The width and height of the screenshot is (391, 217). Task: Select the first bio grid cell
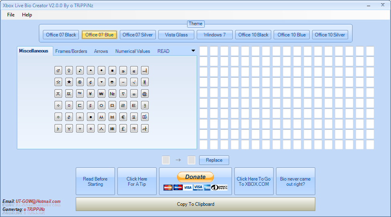point(203,51)
